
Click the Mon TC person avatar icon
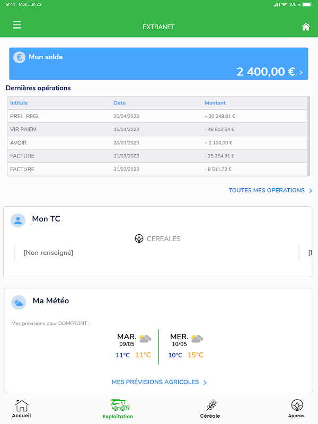click(18, 220)
